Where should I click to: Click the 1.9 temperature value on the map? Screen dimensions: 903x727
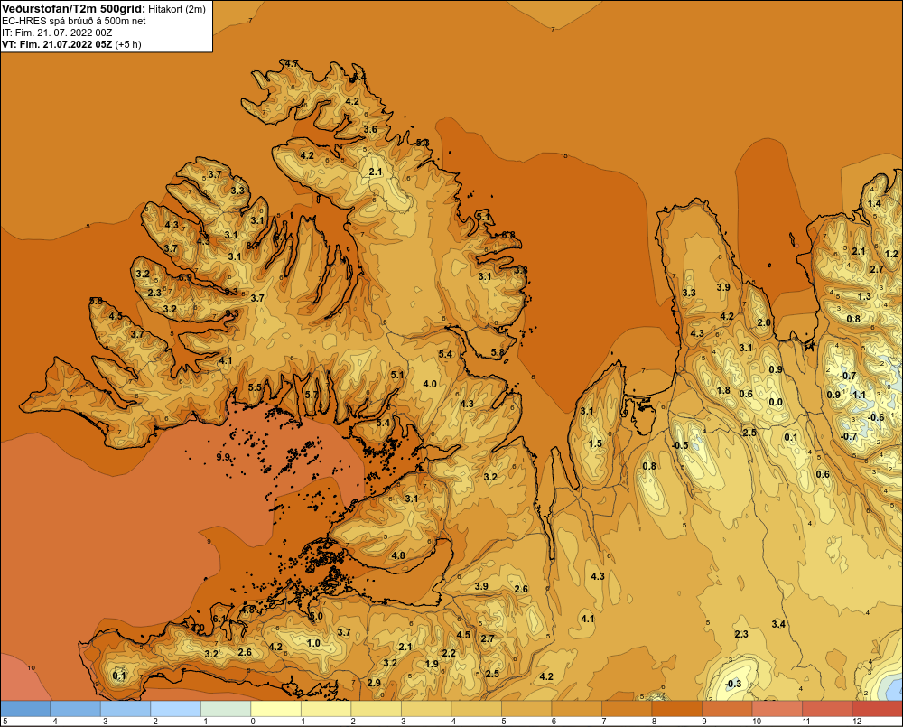pos(432,664)
